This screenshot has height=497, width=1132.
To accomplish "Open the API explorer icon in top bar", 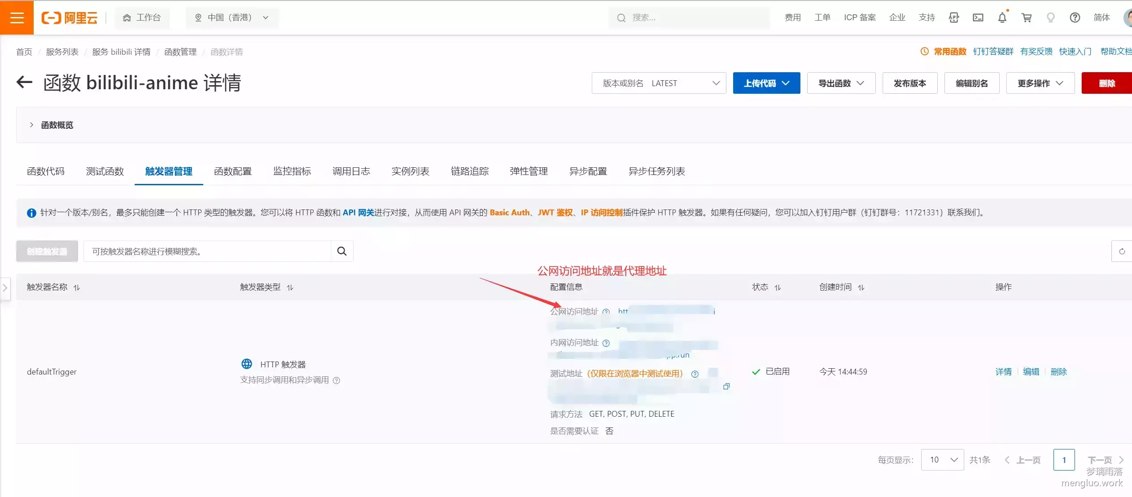I will point(954,17).
